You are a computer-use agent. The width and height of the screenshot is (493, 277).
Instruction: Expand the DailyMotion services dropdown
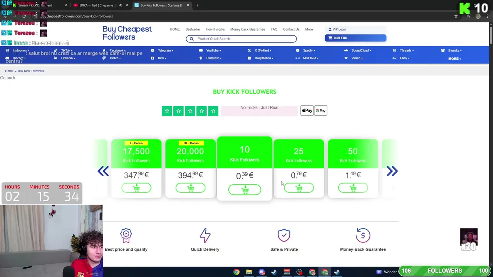coord(264,58)
